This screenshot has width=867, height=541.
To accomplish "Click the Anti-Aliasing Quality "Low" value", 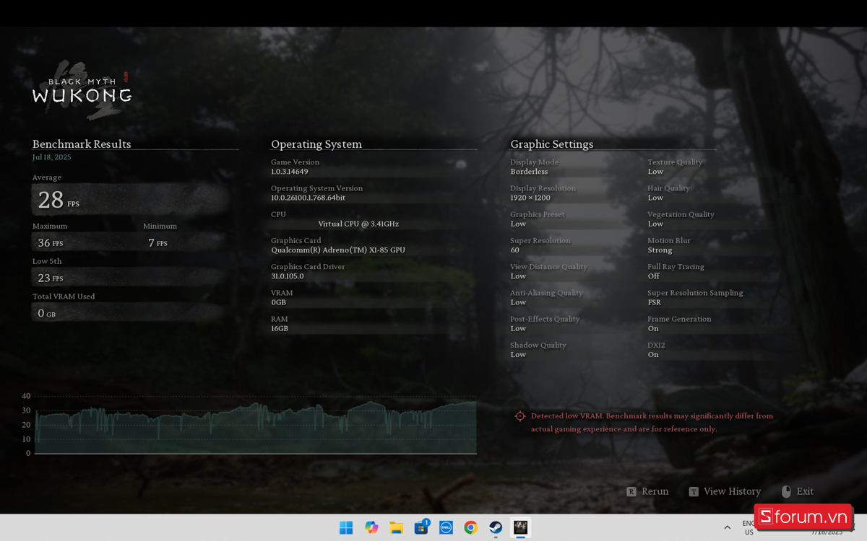I will [518, 302].
